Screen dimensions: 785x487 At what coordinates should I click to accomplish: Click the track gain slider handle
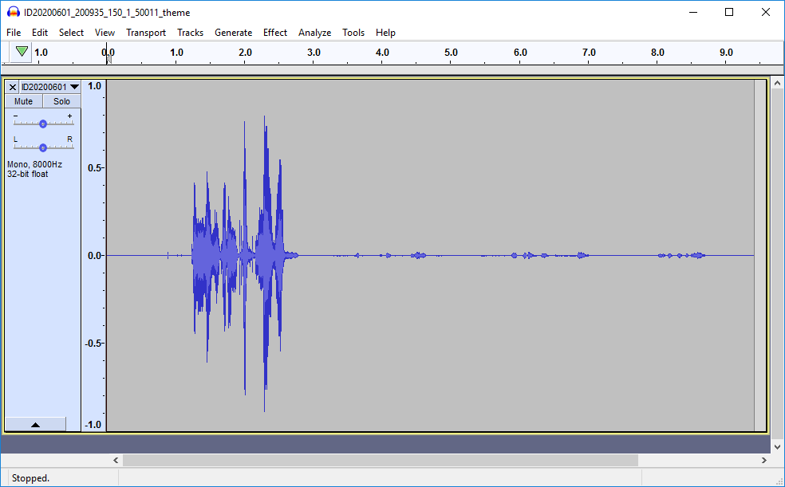click(x=43, y=124)
